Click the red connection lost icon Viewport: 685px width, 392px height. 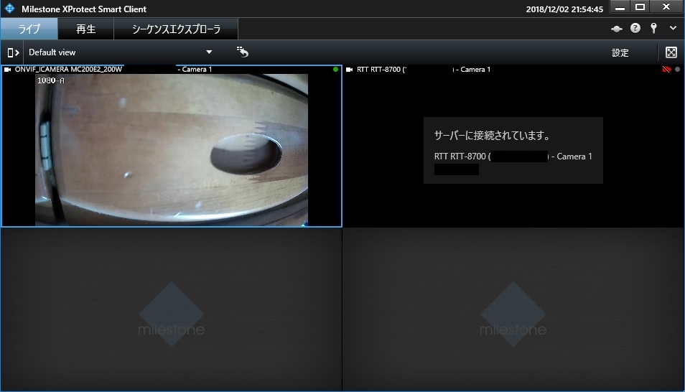coord(666,69)
